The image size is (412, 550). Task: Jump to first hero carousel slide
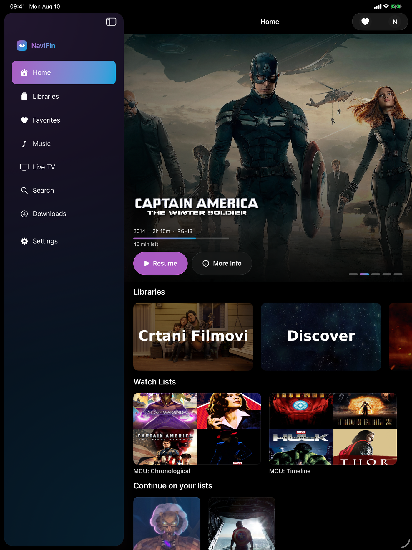353,274
